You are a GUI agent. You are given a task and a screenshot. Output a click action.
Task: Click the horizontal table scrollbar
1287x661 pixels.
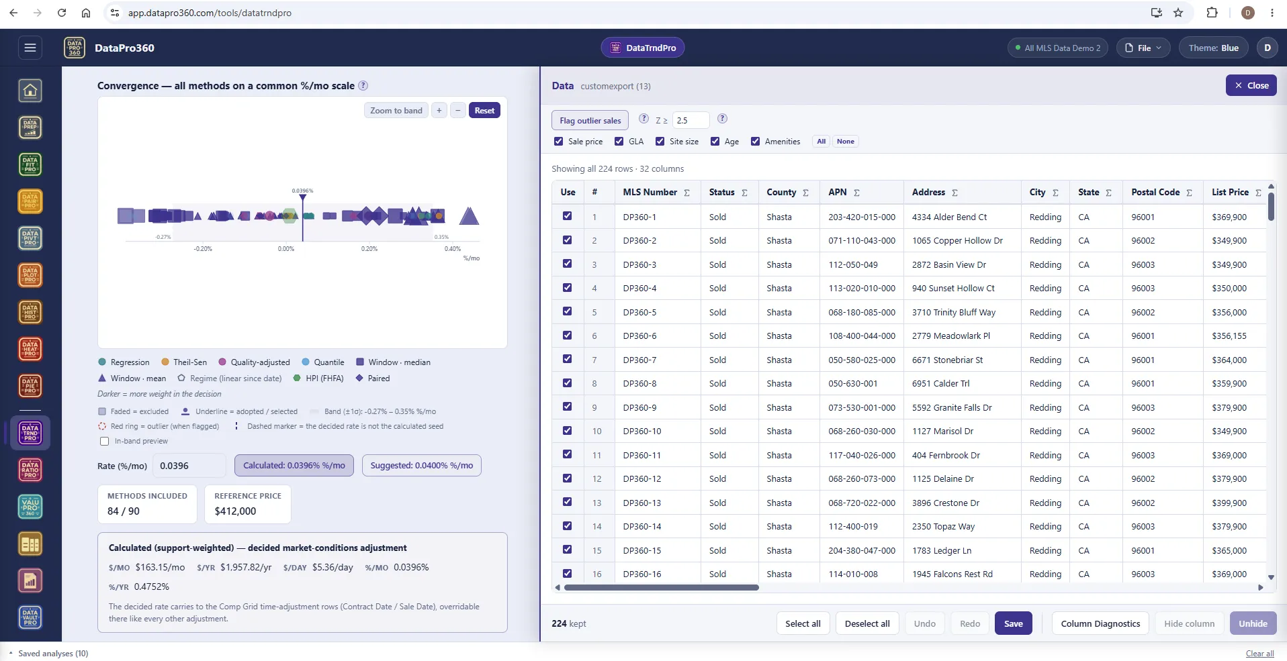coord(662,587)
